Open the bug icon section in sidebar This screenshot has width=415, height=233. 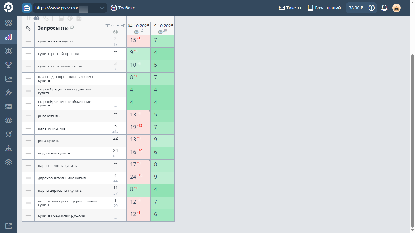(9, 120)
